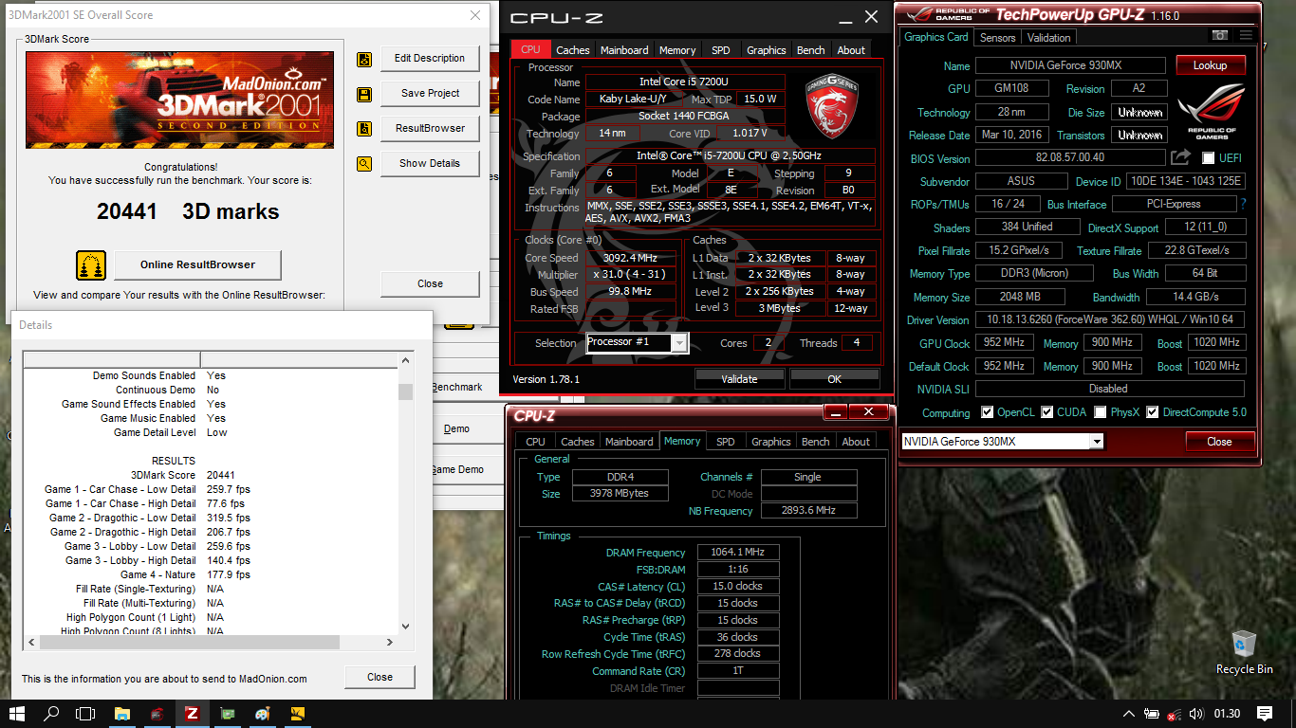Click the Edit Description pencil icon
Viewport: 1296px width, 728px height.
point(364,59)
